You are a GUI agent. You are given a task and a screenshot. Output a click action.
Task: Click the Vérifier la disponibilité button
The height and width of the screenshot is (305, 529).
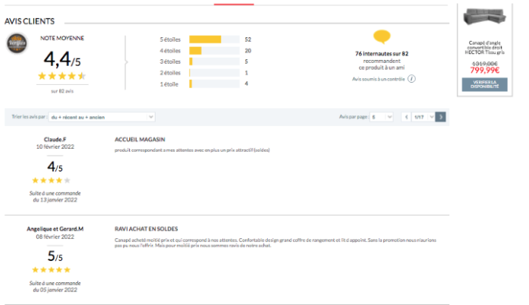coord(484,84)
